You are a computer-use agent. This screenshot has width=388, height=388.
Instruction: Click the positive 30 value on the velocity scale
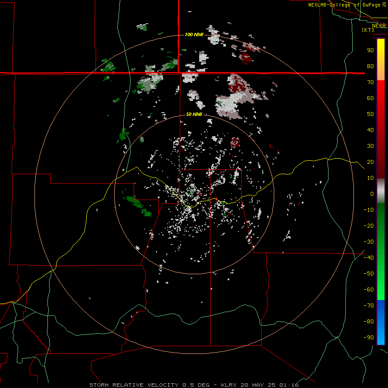[x=370, y=146]
